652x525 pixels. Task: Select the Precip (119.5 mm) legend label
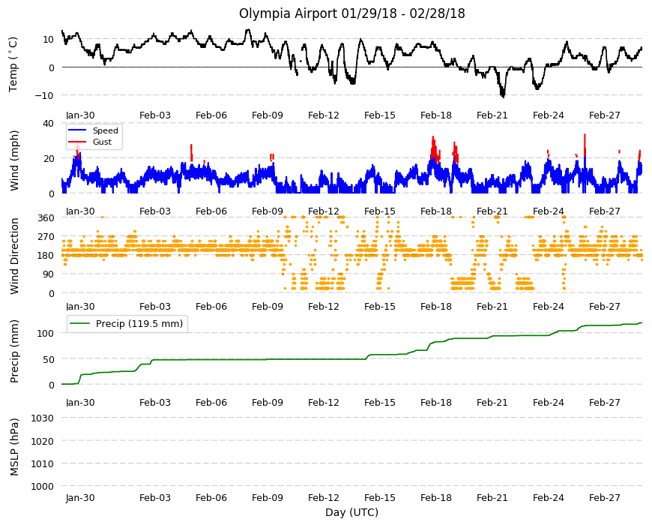(x=139, y=324)
